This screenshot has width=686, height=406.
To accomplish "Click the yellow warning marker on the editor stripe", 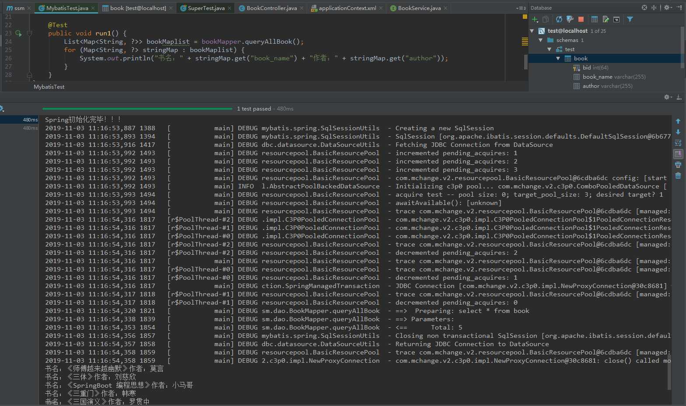I will [525, 42].
